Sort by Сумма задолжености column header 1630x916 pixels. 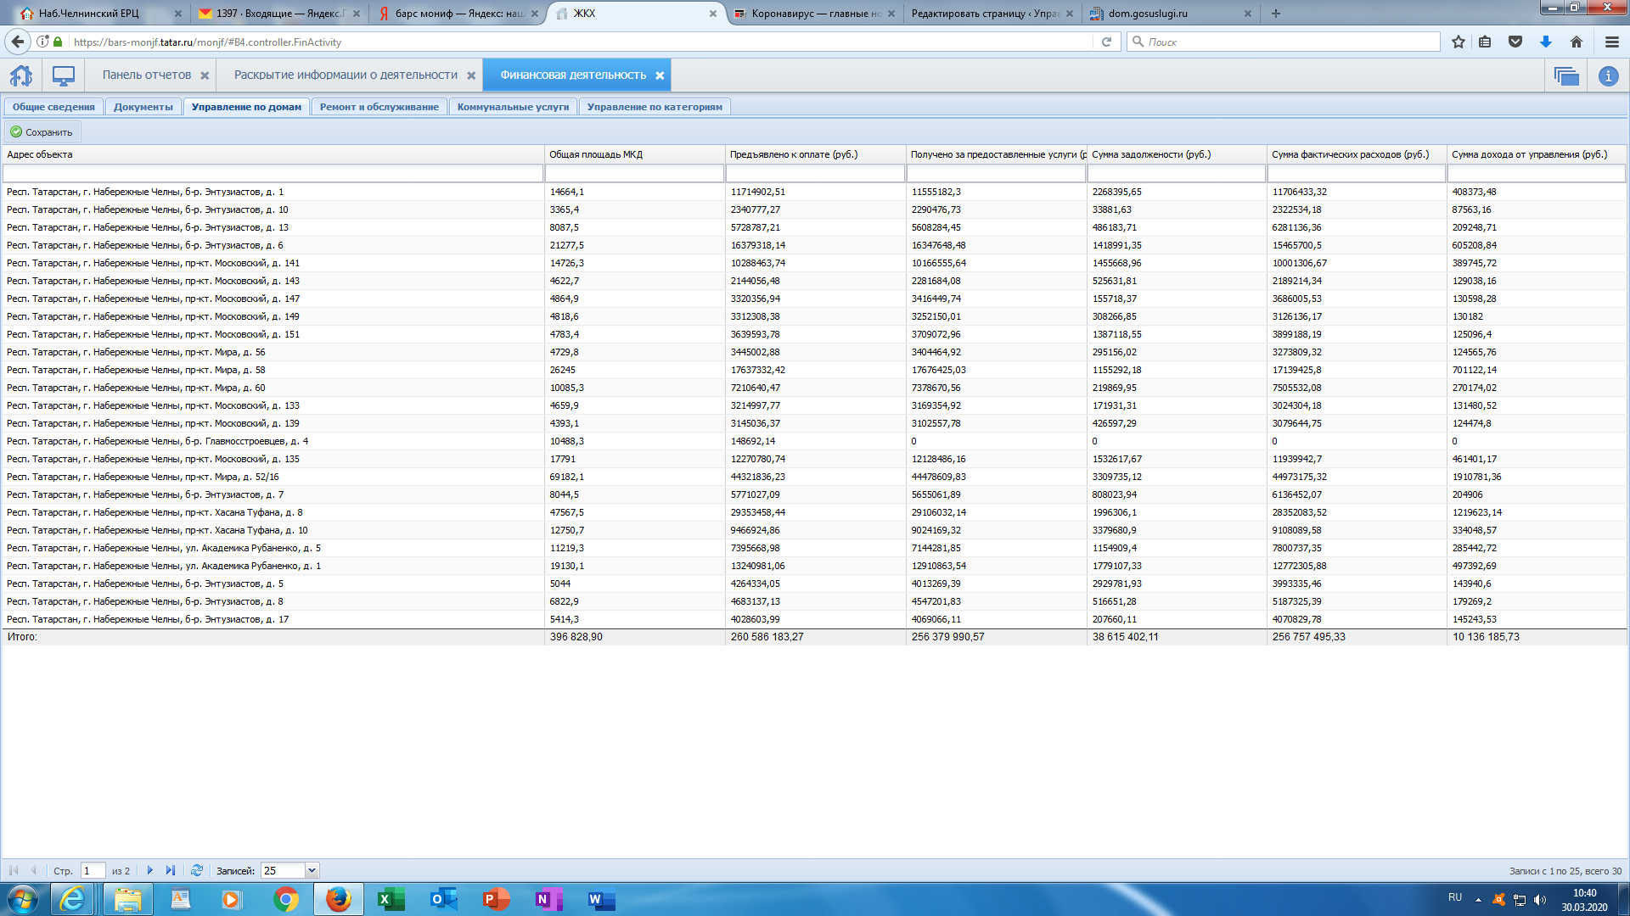pos(1176,154)
